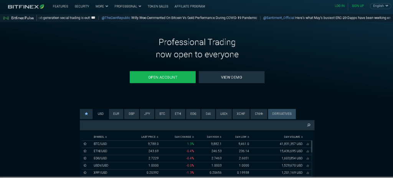Image resolution: width=393 pixels, height=178 pixels.
Task: Click the SIGN UP link
Action: coord(358,6)
